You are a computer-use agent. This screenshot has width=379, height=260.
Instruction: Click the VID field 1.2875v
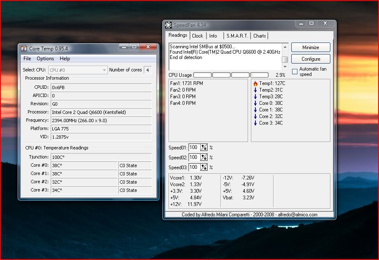tap(101, 137)
